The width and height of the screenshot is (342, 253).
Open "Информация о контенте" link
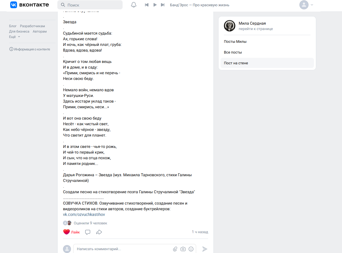pyautogui.click(x=30, y=49)
